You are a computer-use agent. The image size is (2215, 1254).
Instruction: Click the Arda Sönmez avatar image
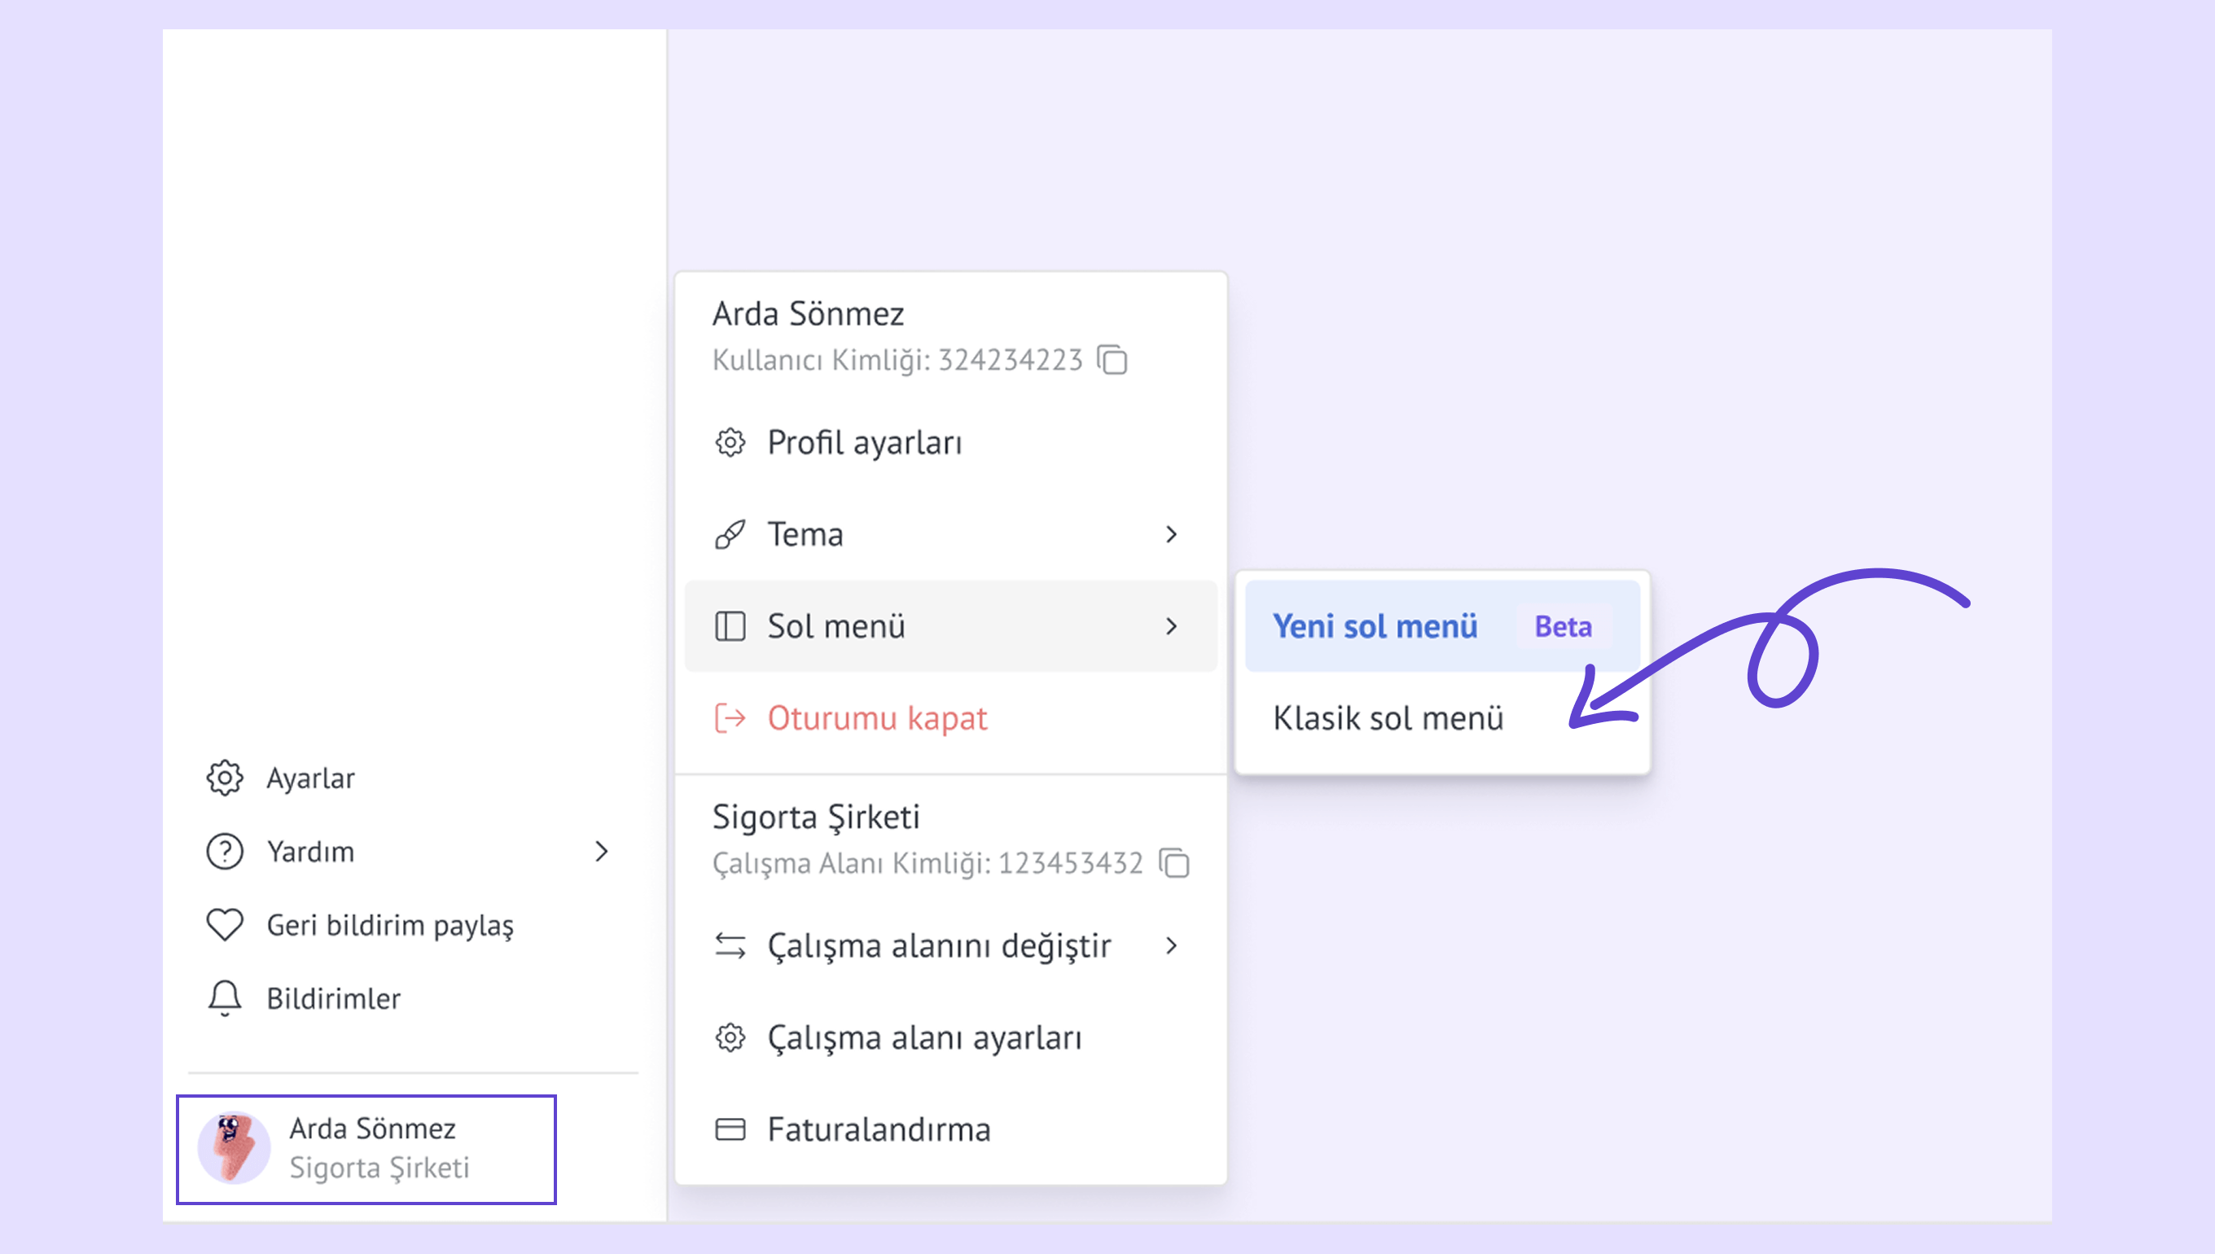234,1148
